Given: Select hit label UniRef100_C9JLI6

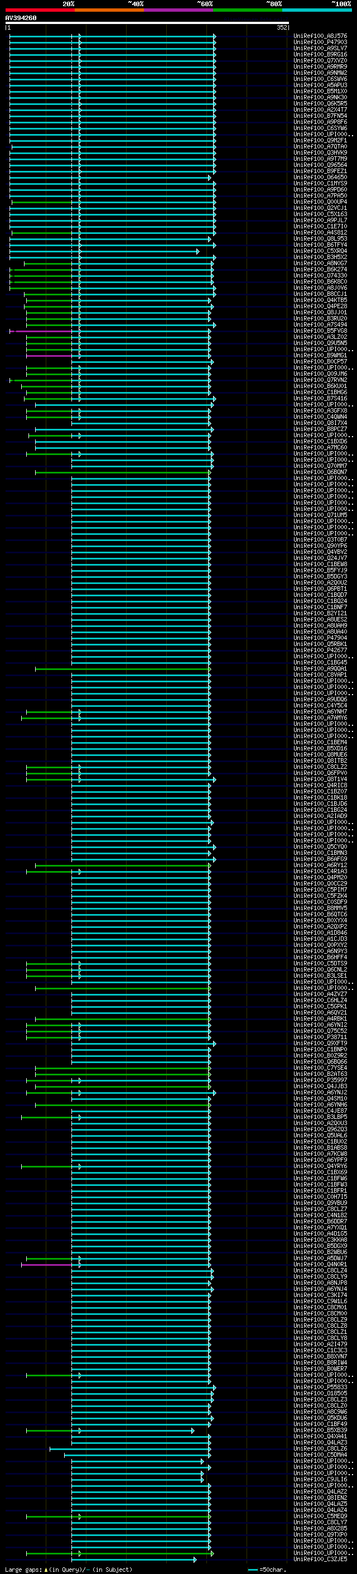Looking at the screenshot, I should pyautogui.click(x=320, y=1479).
